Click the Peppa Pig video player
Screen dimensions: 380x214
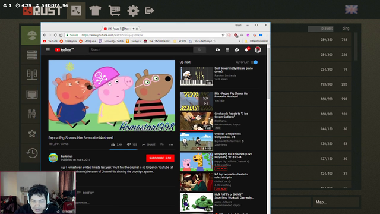point(112,96)
